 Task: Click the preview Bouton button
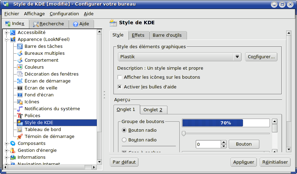[244, 144]
